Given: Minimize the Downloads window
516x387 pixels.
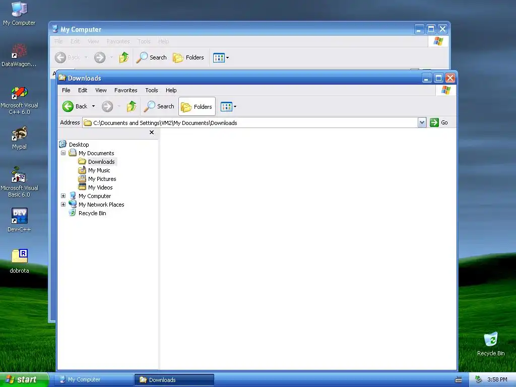Looking at the screenshot, I should (x=427, y=78).
